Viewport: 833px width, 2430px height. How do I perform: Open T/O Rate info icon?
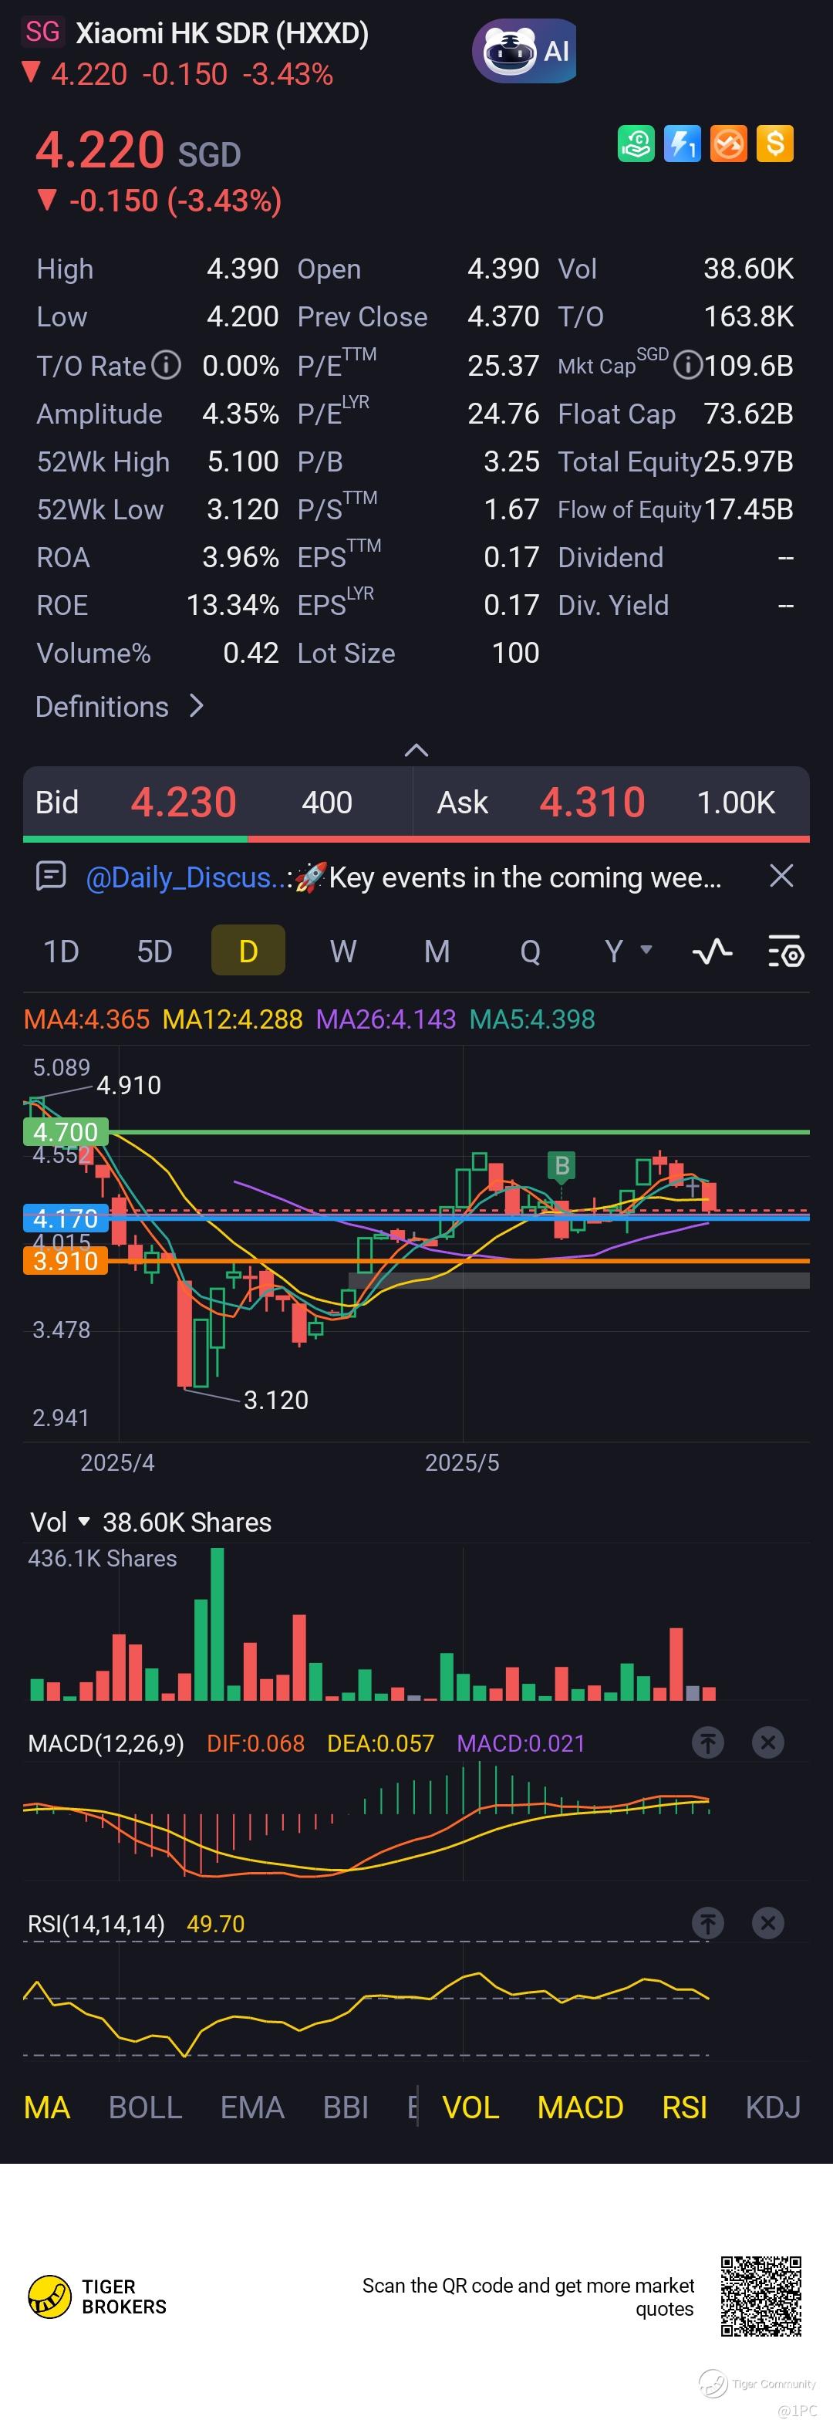tap(167, 365)
